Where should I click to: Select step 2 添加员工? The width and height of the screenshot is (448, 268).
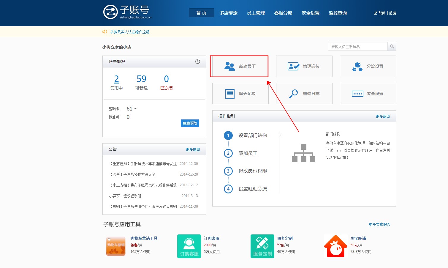[228, 153]
